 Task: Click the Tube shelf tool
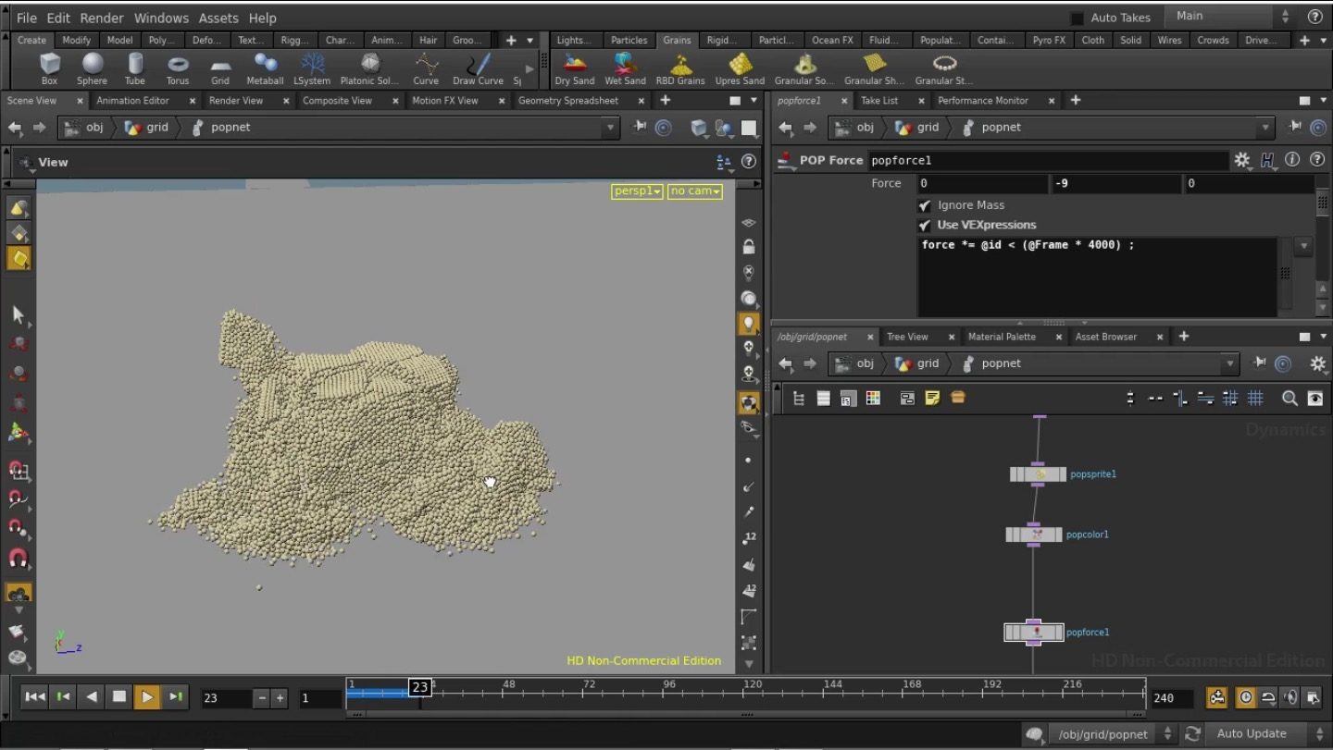[x=135, y=68]
